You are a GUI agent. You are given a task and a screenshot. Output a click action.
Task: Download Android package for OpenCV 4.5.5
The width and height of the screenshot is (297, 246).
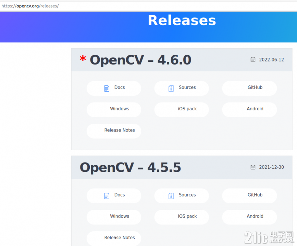click(x=249, y=217)
